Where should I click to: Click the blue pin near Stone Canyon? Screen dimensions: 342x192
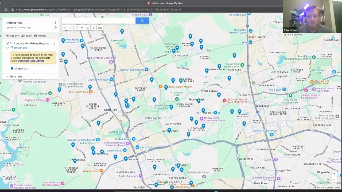[x=219, y=94]
